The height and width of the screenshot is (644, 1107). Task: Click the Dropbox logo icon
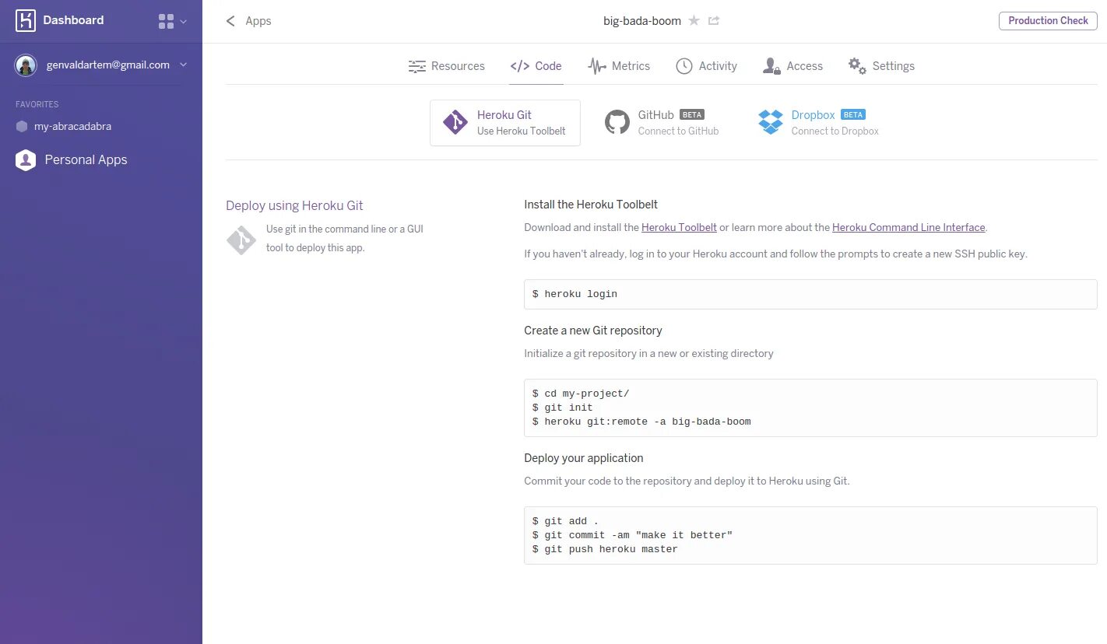pos(771,122)
